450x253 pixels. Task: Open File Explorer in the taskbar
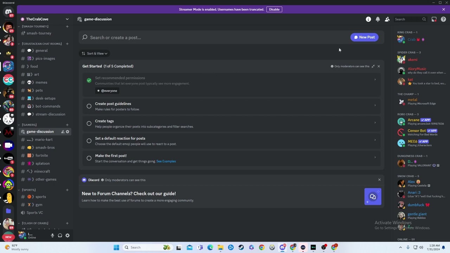pyautogui.click(x=220, y=247)
